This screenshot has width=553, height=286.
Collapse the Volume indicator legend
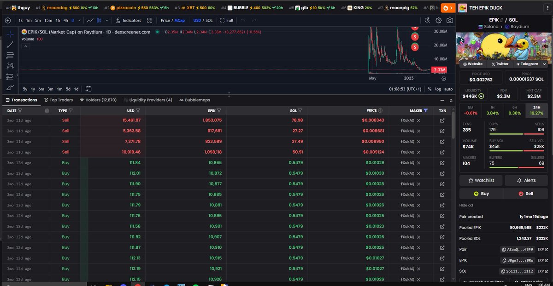click(26, 46)
